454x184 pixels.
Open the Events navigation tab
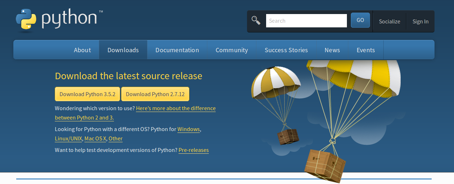(366, 50)
